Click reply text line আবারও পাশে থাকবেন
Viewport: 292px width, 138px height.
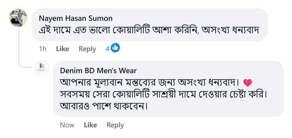tap(104, 106)
